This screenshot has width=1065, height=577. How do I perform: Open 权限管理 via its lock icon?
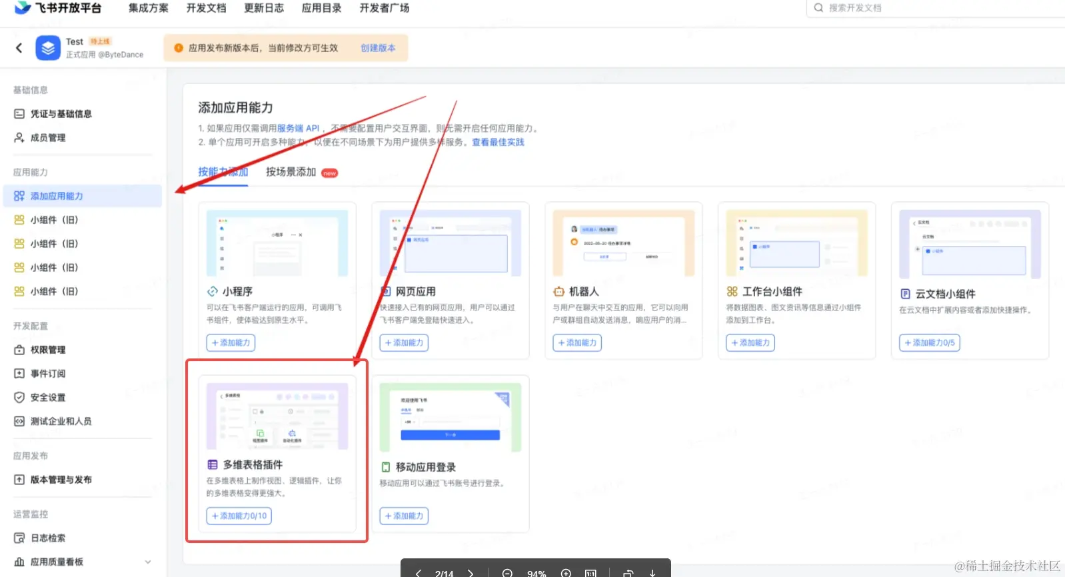pyautogui.click(x=19, y=350)
